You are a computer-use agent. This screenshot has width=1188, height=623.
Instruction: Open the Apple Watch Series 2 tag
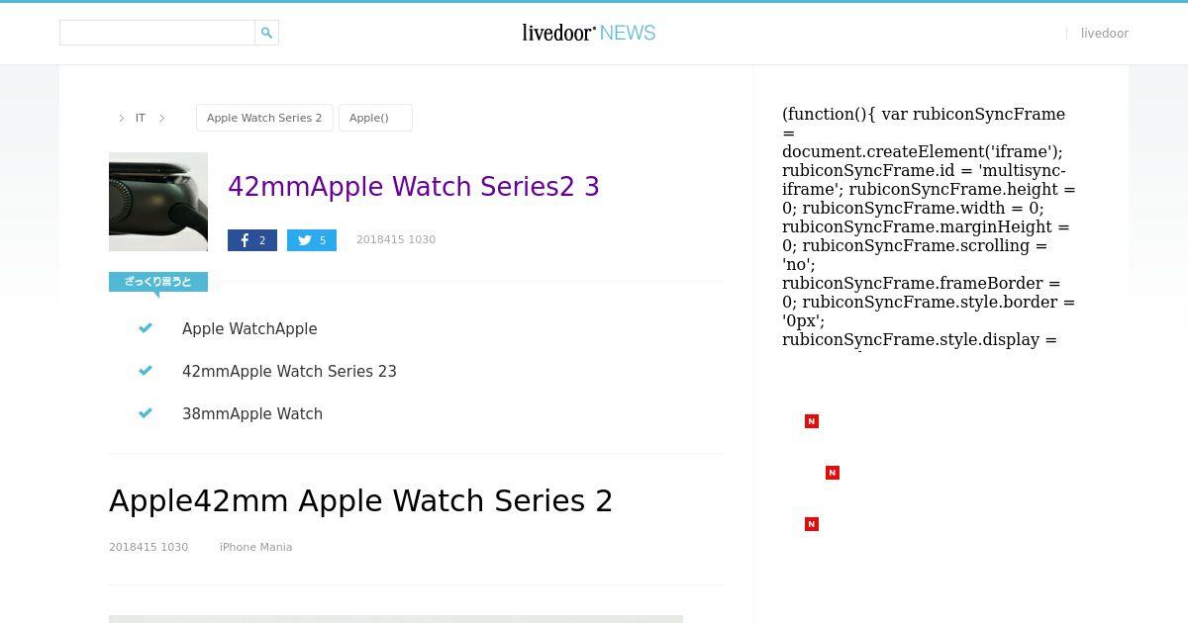pos(264,118)
